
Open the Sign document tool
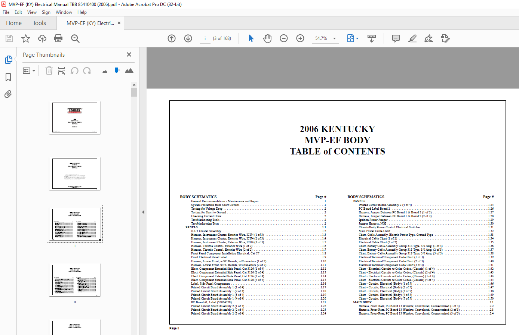click(429, 38)
